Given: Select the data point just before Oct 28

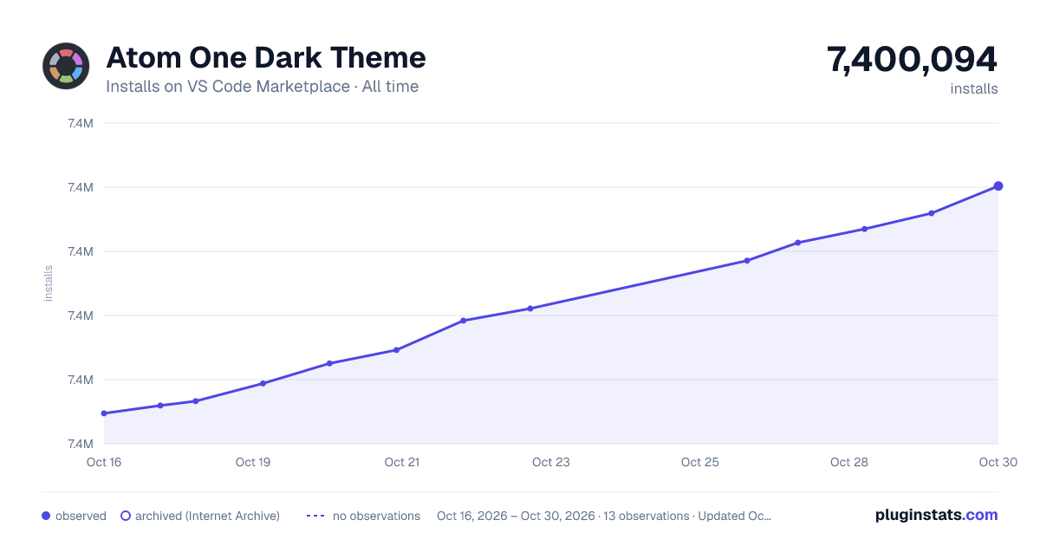Looking at the screenshot, I should [x=797, y=243].
